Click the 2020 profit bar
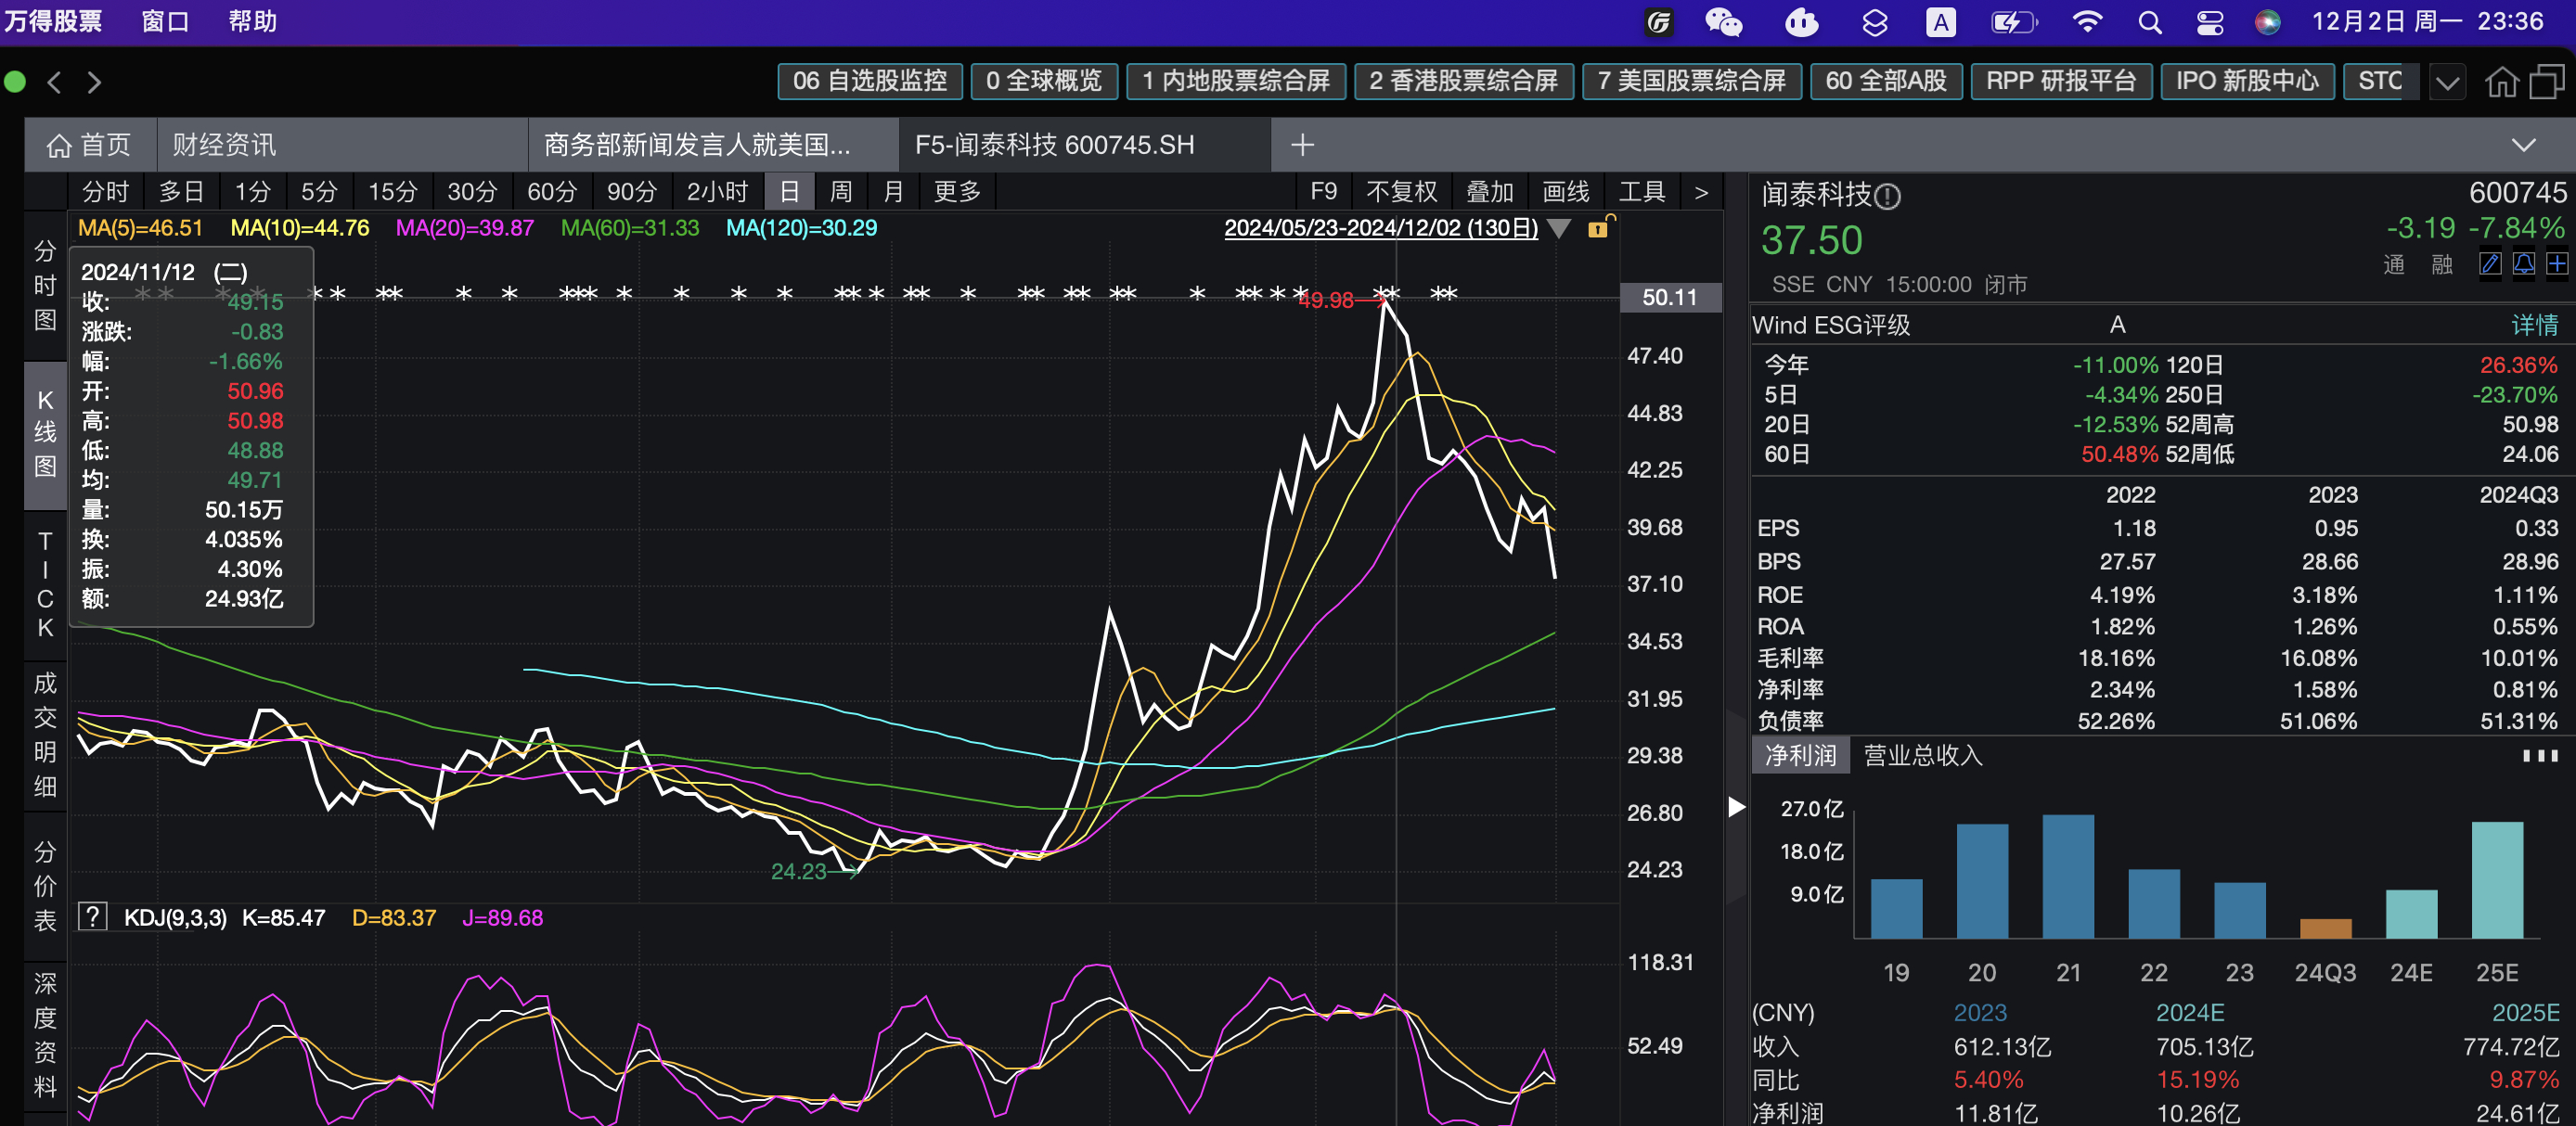Image resolution: width=2576 pixels, height=1126 pixels. [1982, 881]
